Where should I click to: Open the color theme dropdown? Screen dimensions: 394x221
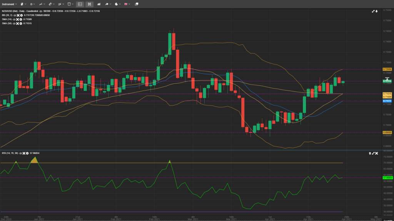coord(117,4)
